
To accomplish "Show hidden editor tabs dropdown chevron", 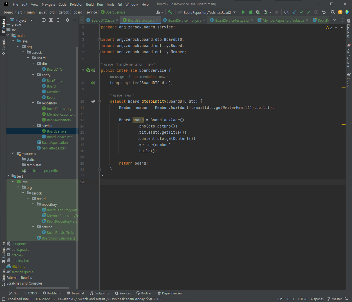I will point(334,20).
